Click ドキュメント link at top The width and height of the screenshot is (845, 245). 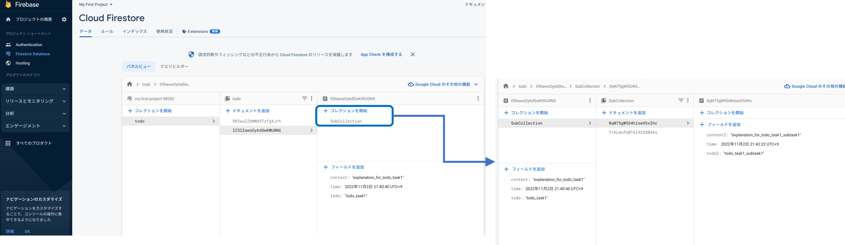click(475, 5)
